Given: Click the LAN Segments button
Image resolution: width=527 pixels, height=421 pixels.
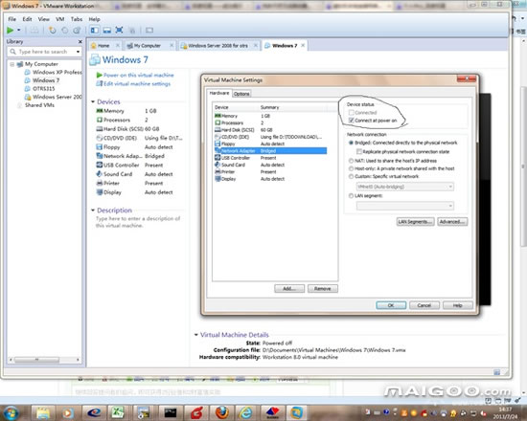Looking at the screenshot, I should (x=416, y=222).
